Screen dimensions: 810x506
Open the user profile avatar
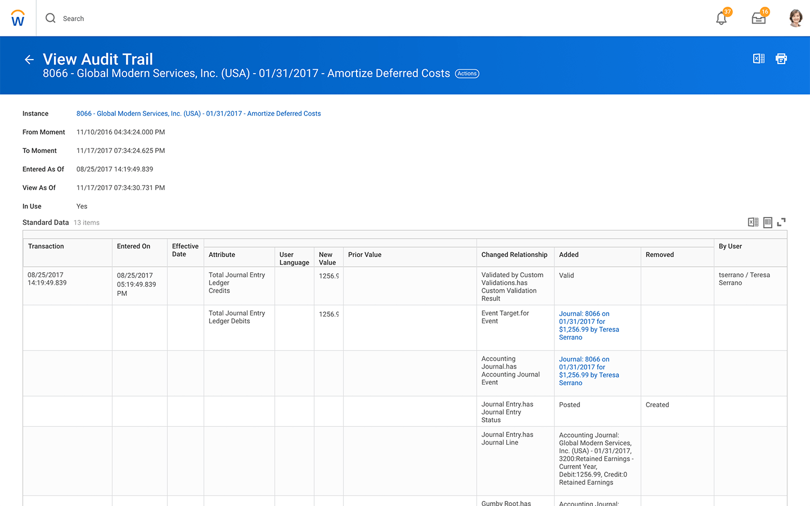(x=795, y=19)
